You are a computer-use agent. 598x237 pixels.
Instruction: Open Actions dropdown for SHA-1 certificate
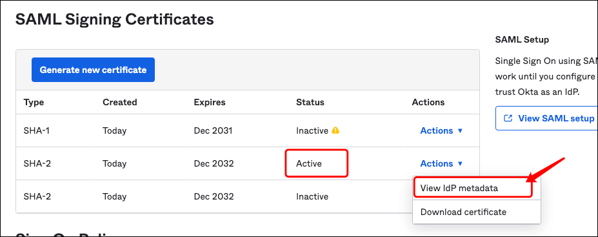pos(441,130)
